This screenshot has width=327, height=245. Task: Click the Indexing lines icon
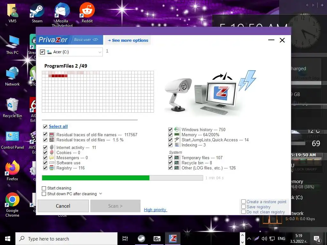click(177, 145)
